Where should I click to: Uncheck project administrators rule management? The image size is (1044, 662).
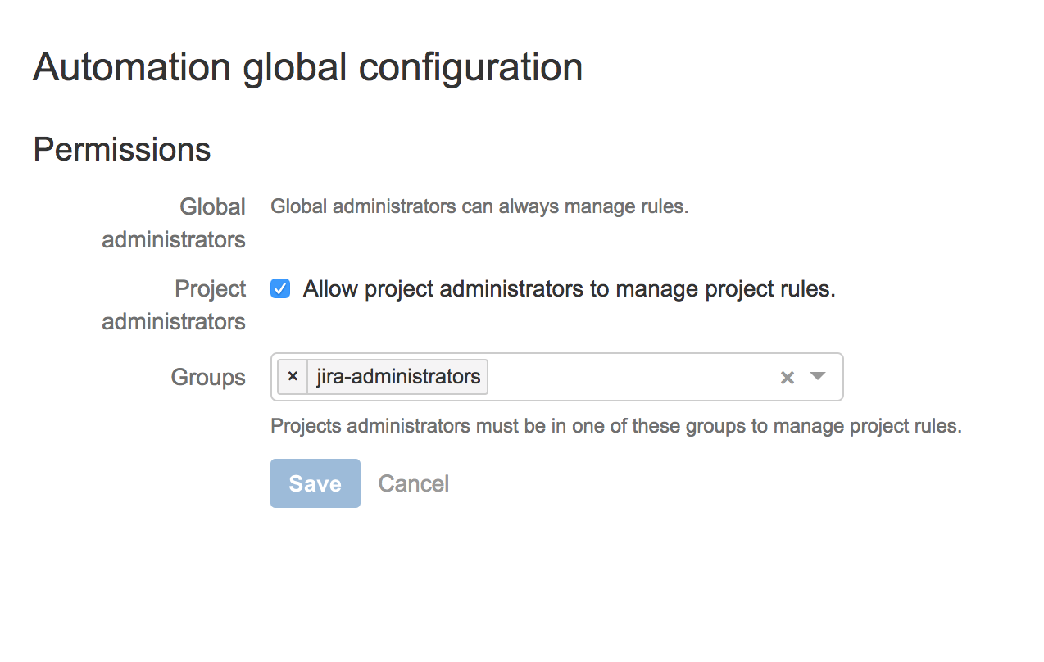280,289
